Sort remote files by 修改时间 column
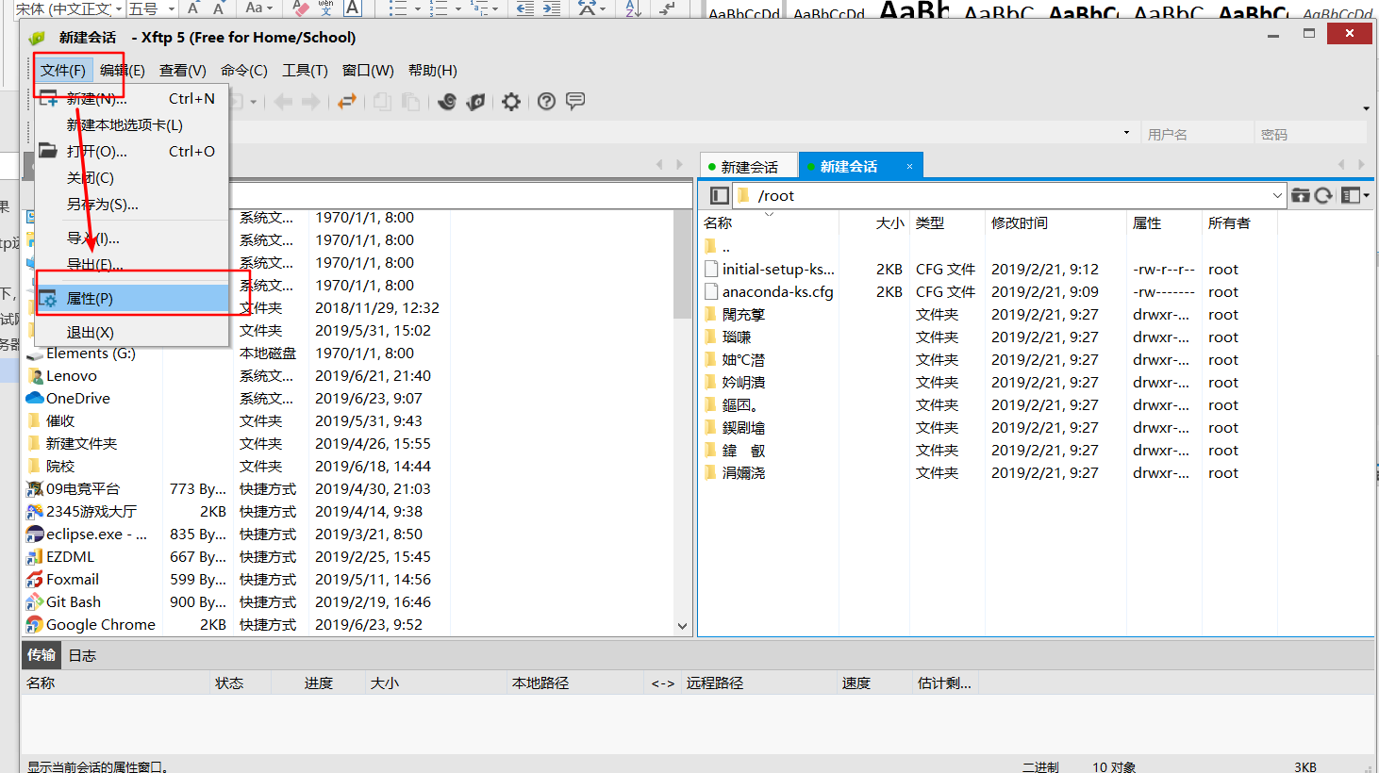 point(1019,222)
